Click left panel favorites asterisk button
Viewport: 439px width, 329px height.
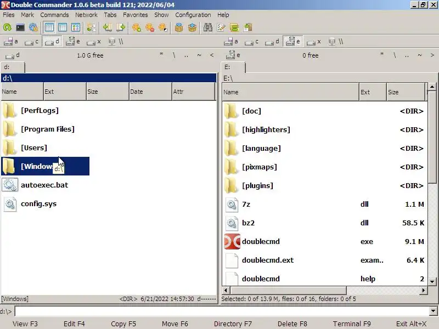[161, 55]
